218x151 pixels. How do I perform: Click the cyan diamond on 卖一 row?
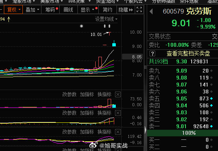tap(211, 126)
